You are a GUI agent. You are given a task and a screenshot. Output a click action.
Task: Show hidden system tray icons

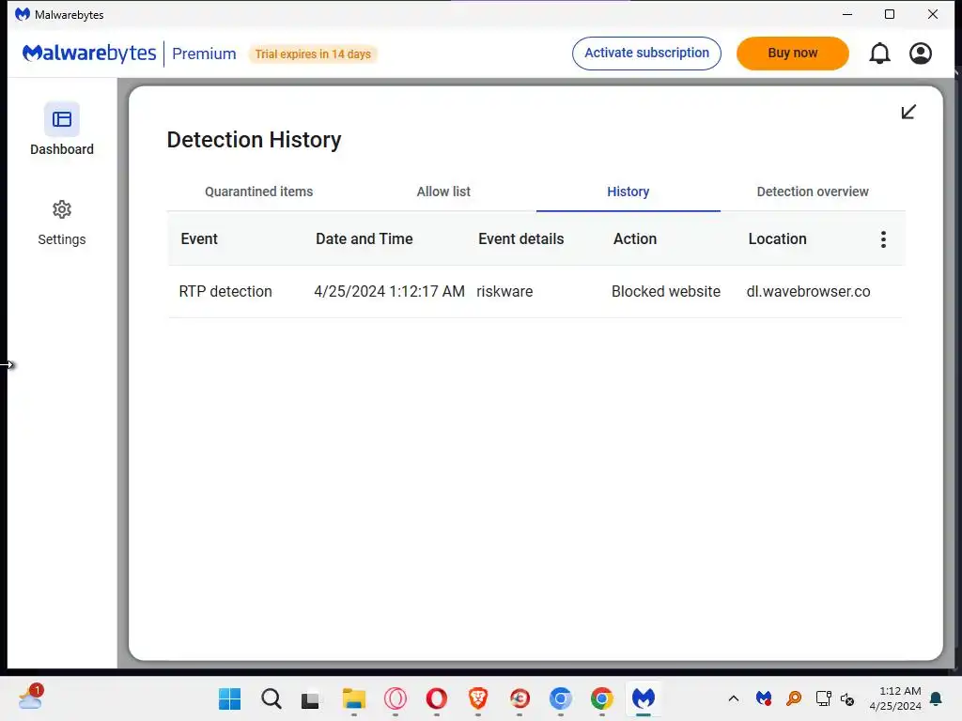coord(733,698)
